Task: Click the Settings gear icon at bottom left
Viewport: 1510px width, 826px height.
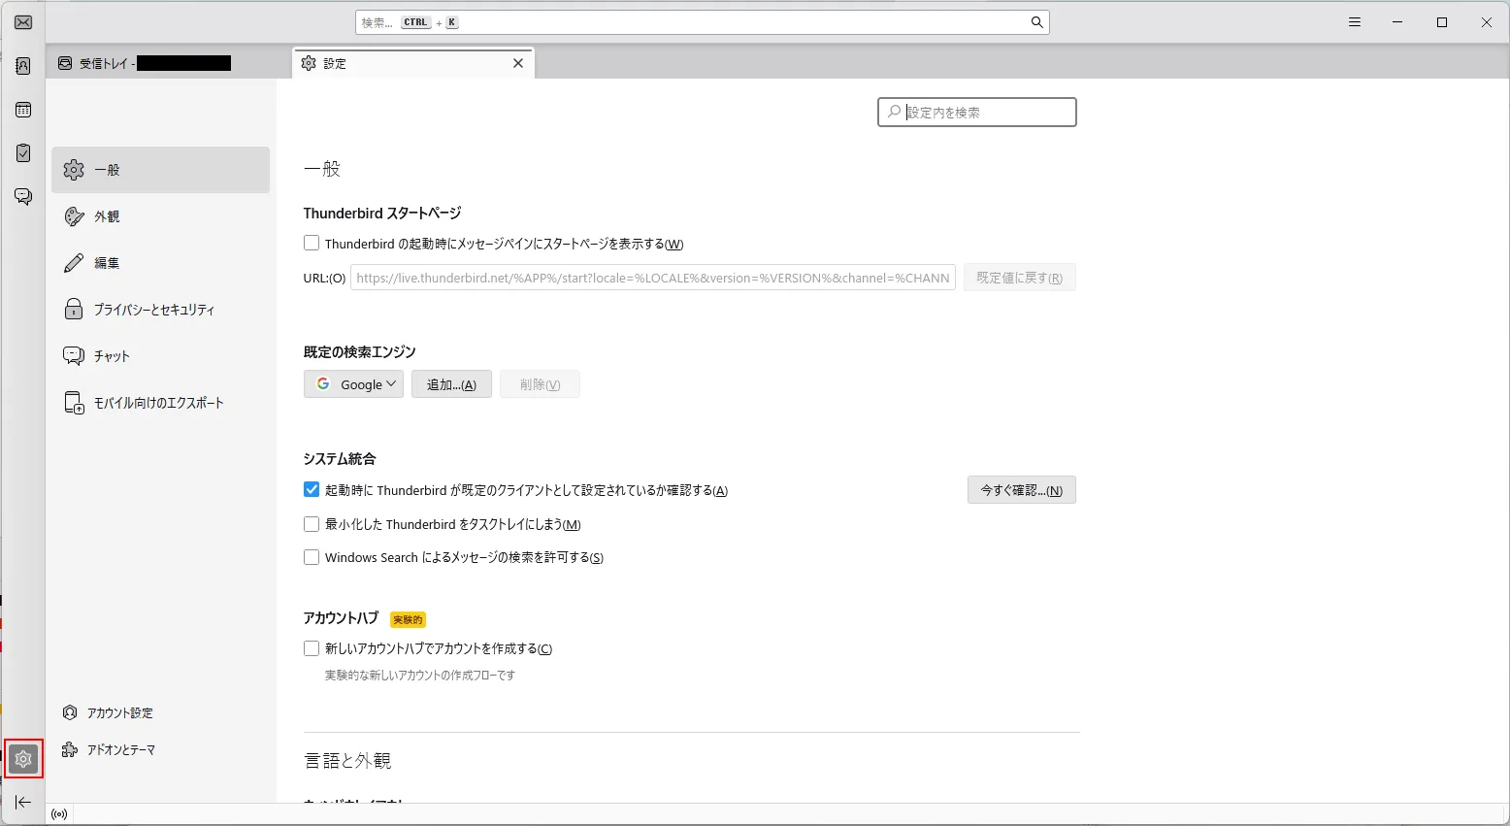Action: [23, 759]
